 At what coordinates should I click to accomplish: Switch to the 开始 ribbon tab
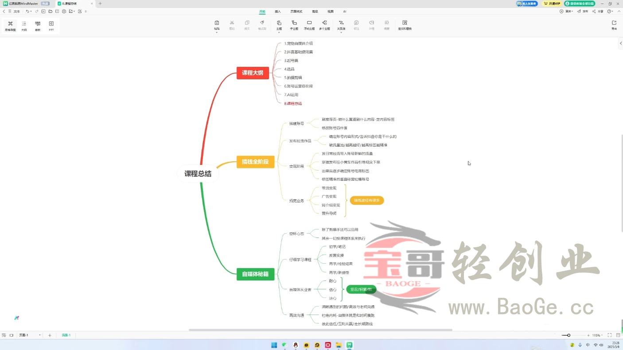pyautogui.click(x=262, y=11)
